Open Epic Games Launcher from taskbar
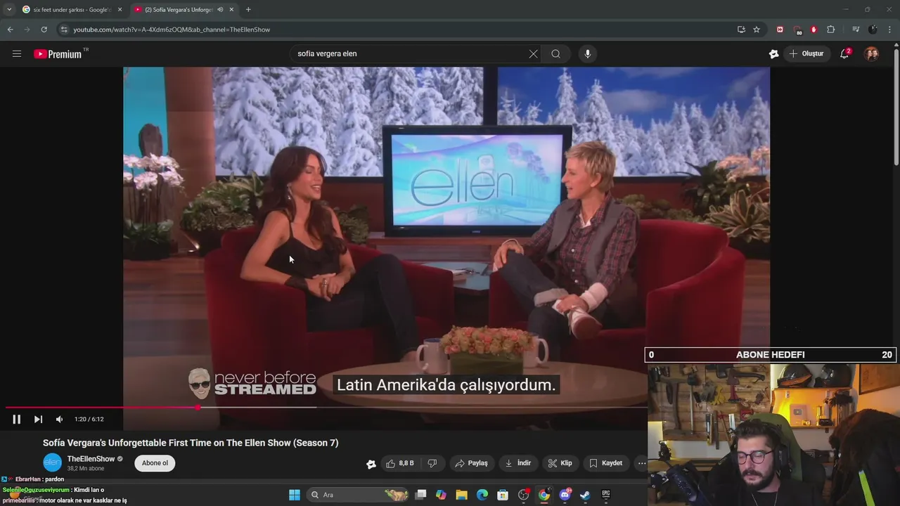The height and width of the screenshot is (506, 900). (x=605, y=495)
